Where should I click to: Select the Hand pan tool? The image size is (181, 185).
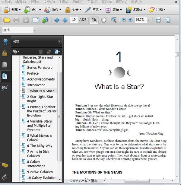click(103, 20)
